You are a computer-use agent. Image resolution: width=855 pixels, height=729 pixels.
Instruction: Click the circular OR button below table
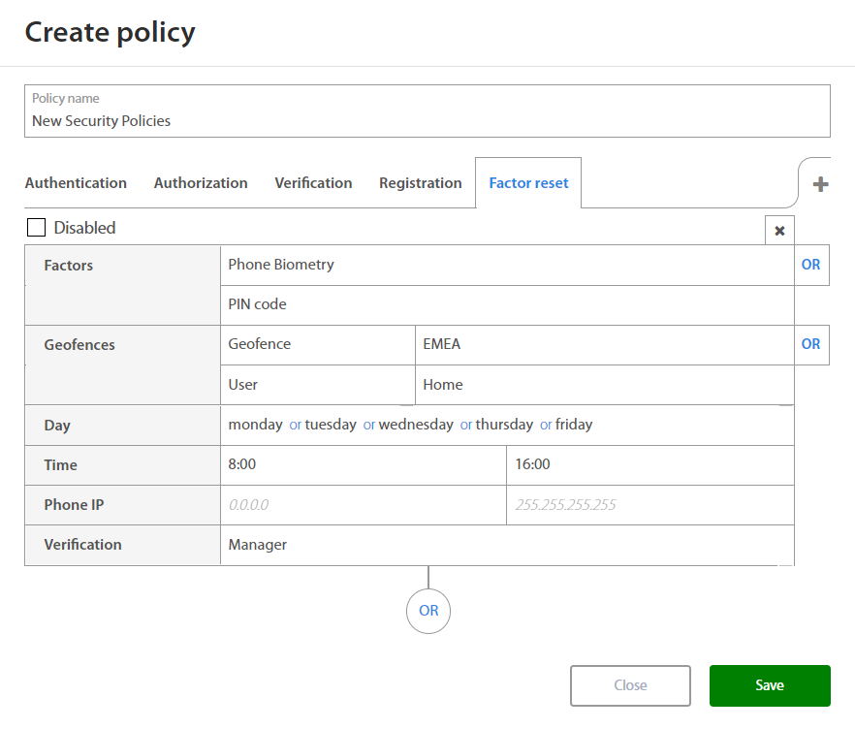coord(428,611)
